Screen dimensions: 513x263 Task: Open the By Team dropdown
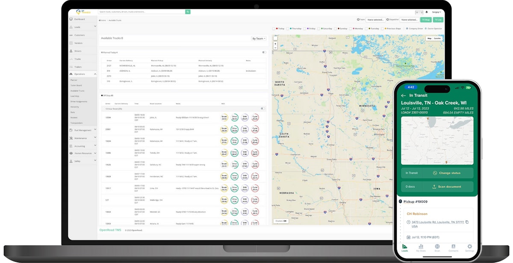pyautogui.click(x=259, y=38)
